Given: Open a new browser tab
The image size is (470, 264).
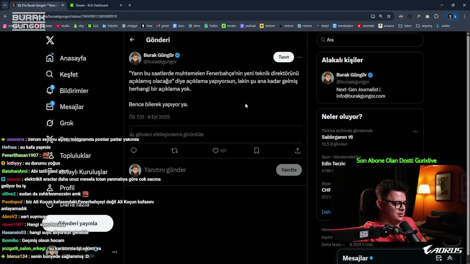Looking at the screenshot, I should coord(130,5).
